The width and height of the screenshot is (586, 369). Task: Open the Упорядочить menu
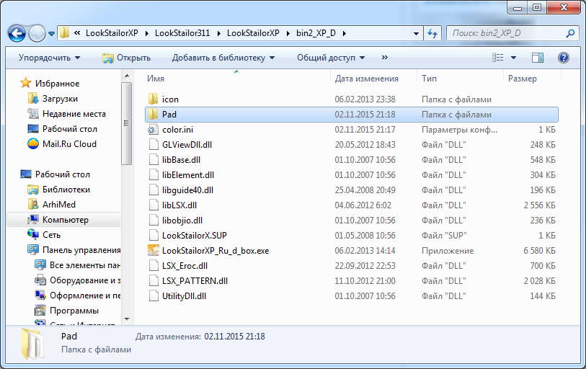pyautogui.click(x=49, y=58)
